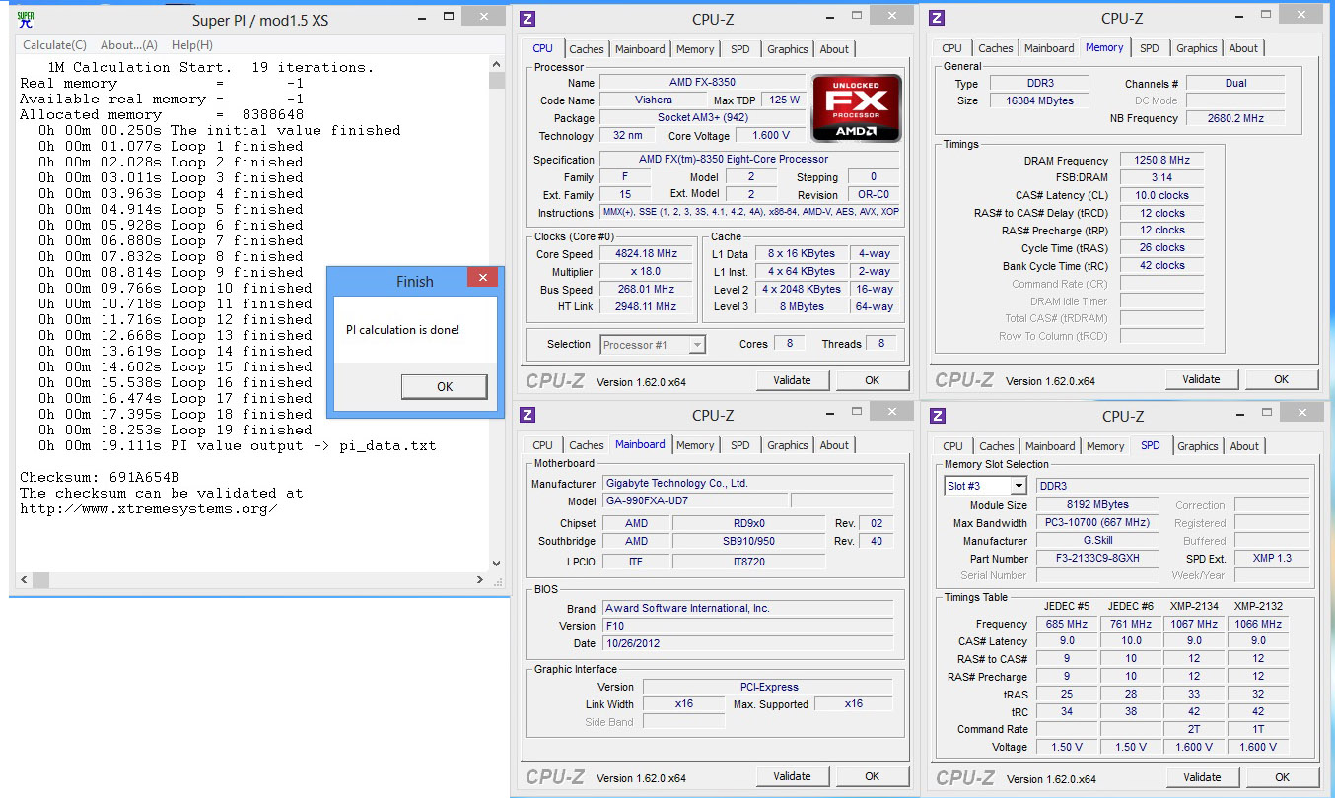Click Validate in the CPU-Z processor window
The width and height of the screenshot is (1335, 798).
[792, 380]
